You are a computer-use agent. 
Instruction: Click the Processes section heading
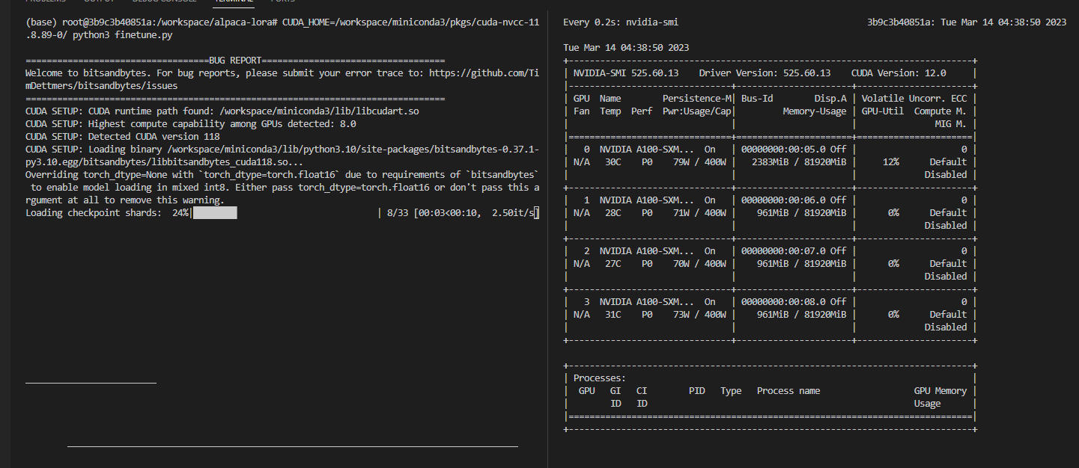click(x=599, y=378)
